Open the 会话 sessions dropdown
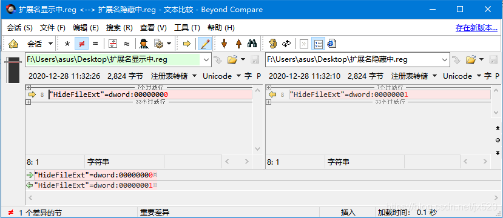This screenshot has height=218, width=503. point(40,44)
